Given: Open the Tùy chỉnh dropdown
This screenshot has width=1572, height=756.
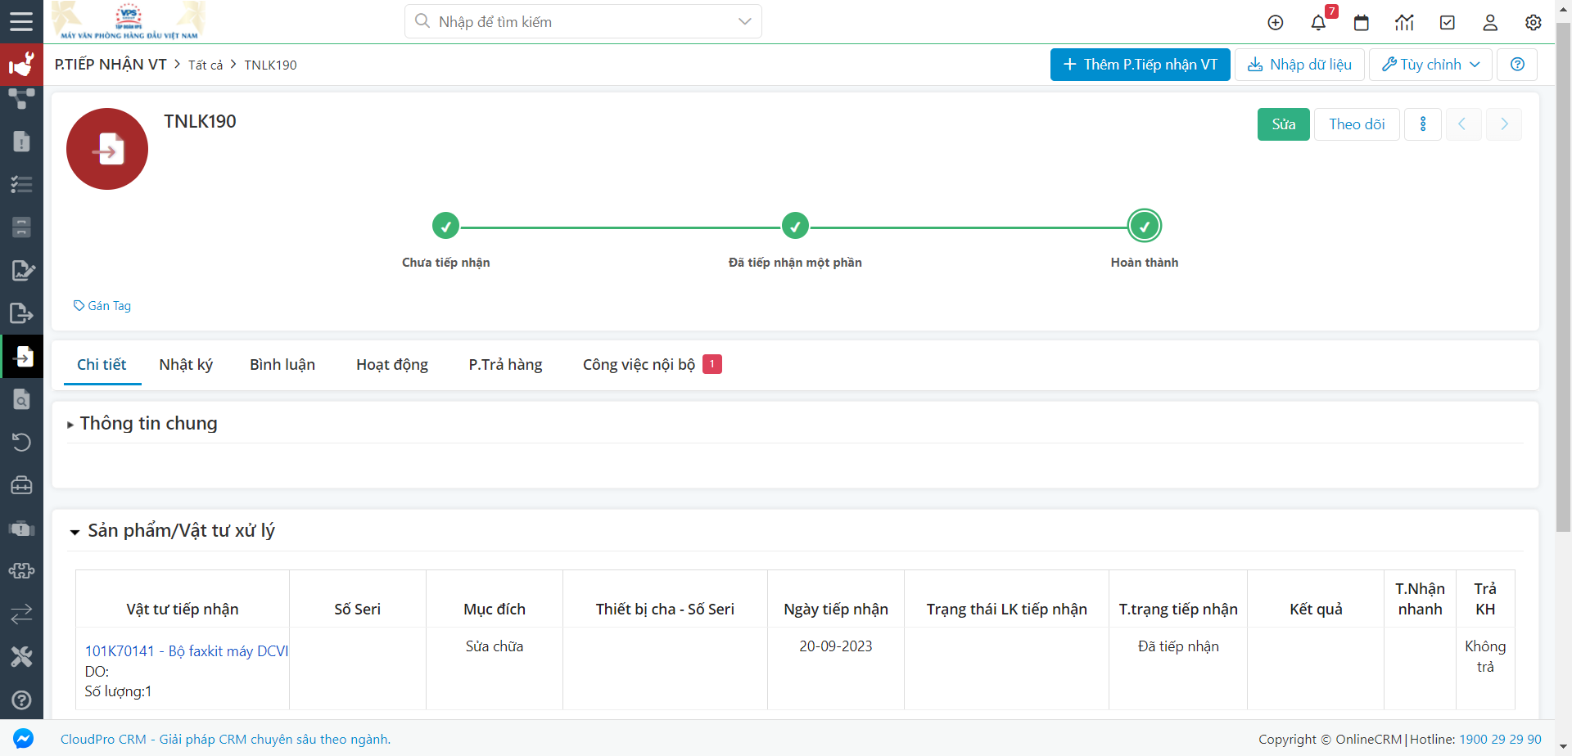Looking at the screenshot, I should point(1431,65).
